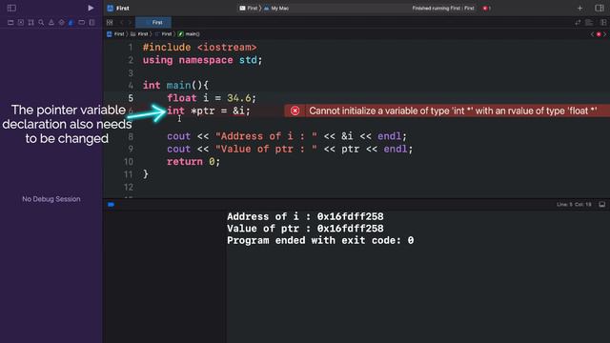
Task: Open the Test navigator diamond icon
Action: [61, 23]
